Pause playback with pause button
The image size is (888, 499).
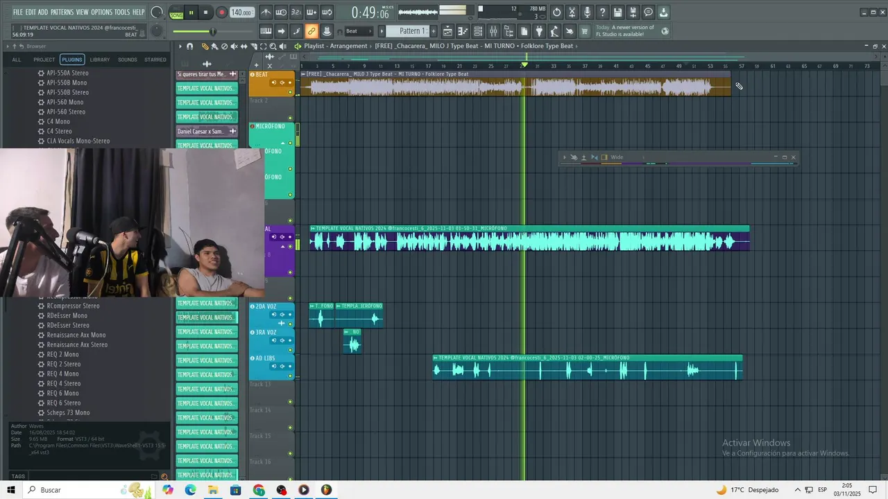click(191, 12)
